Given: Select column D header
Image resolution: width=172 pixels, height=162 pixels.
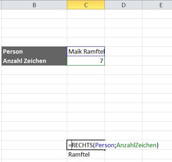Looking at the screenshot, I should tap(124, 5).
